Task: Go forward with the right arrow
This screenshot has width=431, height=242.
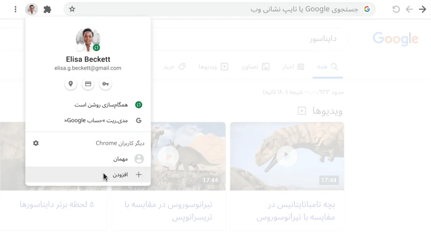Action: (422, 9)
